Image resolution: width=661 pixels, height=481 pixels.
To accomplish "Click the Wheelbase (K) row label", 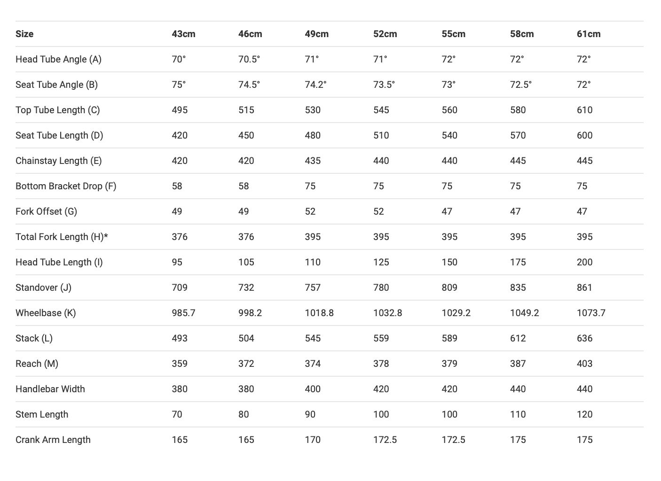I will pos(46,313).
